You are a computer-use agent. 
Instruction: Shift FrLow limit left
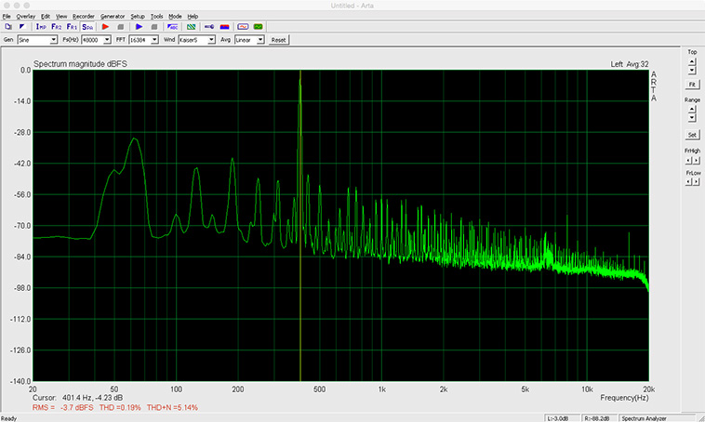pyautogui.click(x=688, y=182)
